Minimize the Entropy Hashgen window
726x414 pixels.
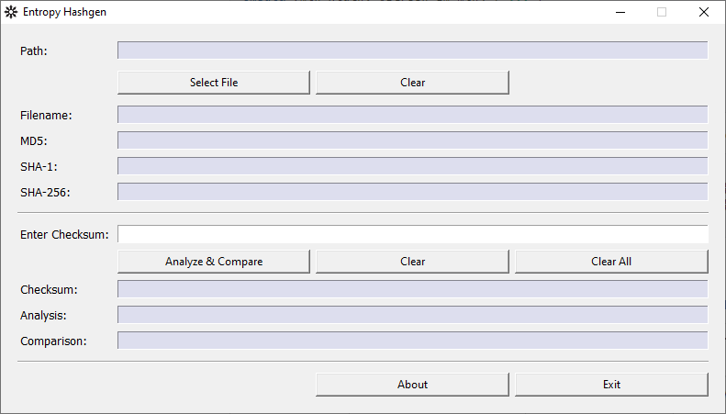click(x=620, y=13)
